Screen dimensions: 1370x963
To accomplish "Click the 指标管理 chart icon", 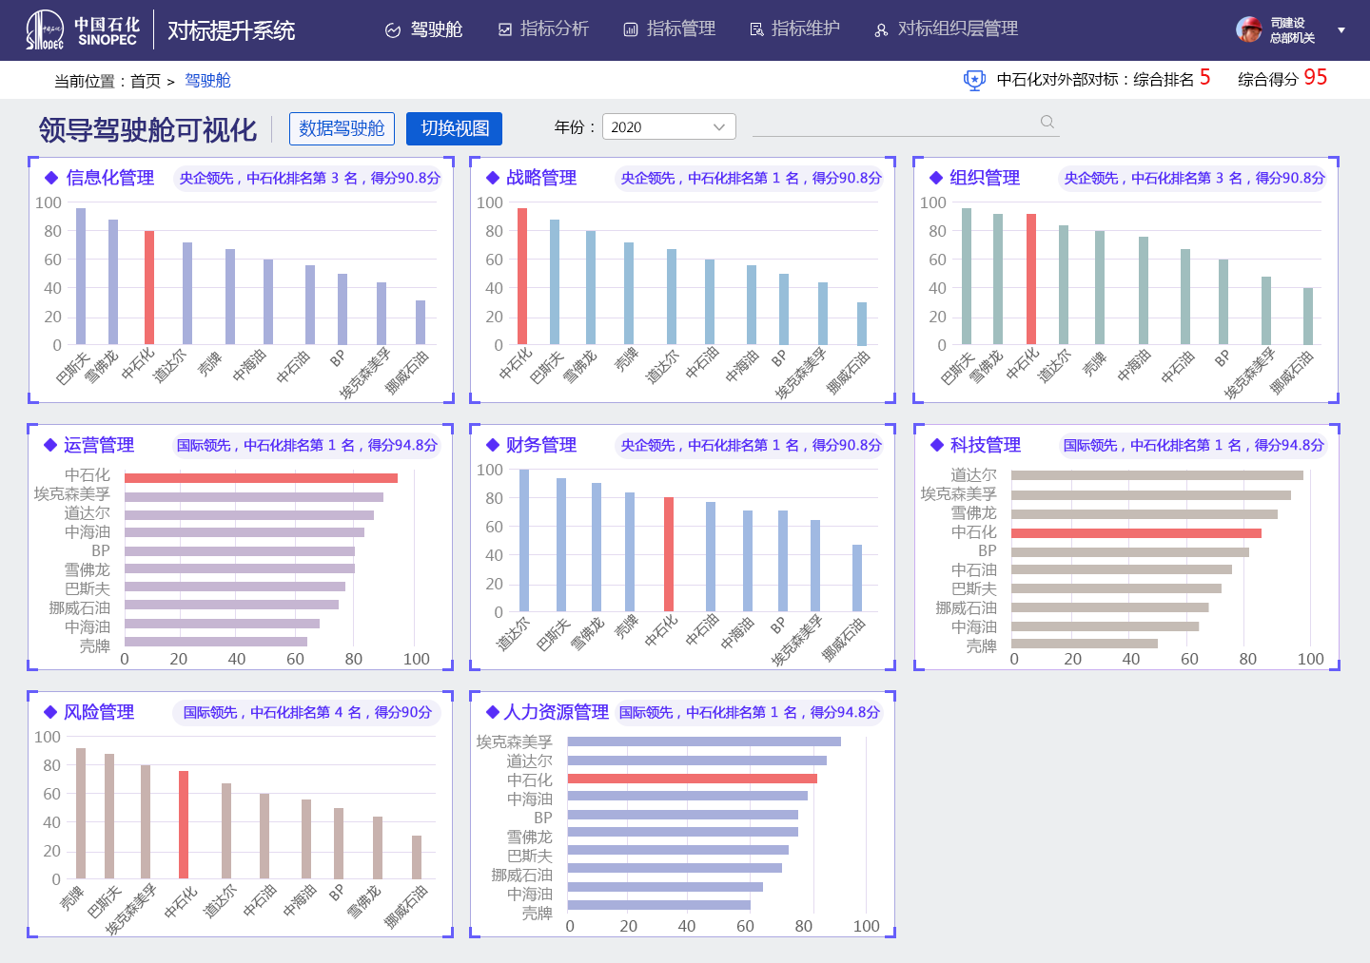I will pos(631,29).
